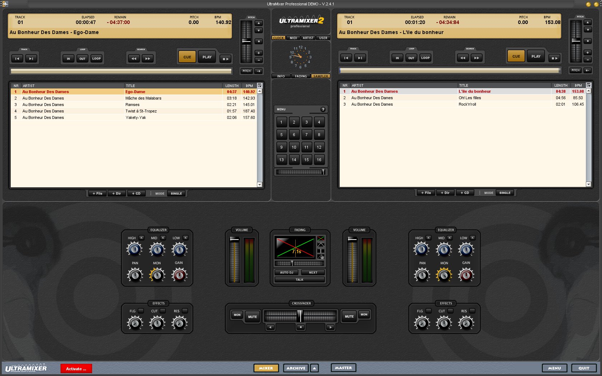602x376 pixels.
Task: Toggle right MON button at crossfader
Action: click(x=364, y=314)
